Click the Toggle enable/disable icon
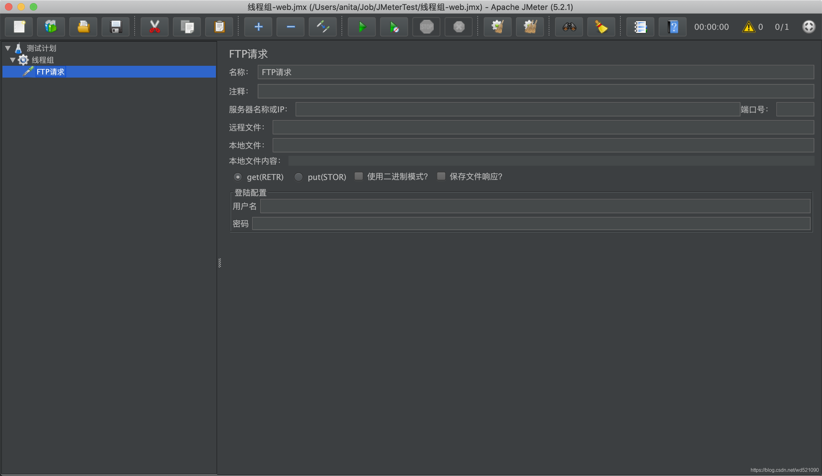Image resolution: width=822 pixels, height=476 pixels. coord(323,27)
